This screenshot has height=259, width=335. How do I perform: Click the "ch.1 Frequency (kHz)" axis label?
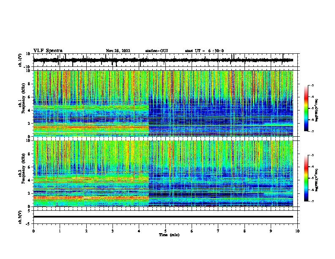tap(23, 99)
